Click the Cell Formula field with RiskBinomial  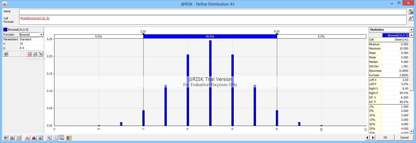tap(213, 20)
